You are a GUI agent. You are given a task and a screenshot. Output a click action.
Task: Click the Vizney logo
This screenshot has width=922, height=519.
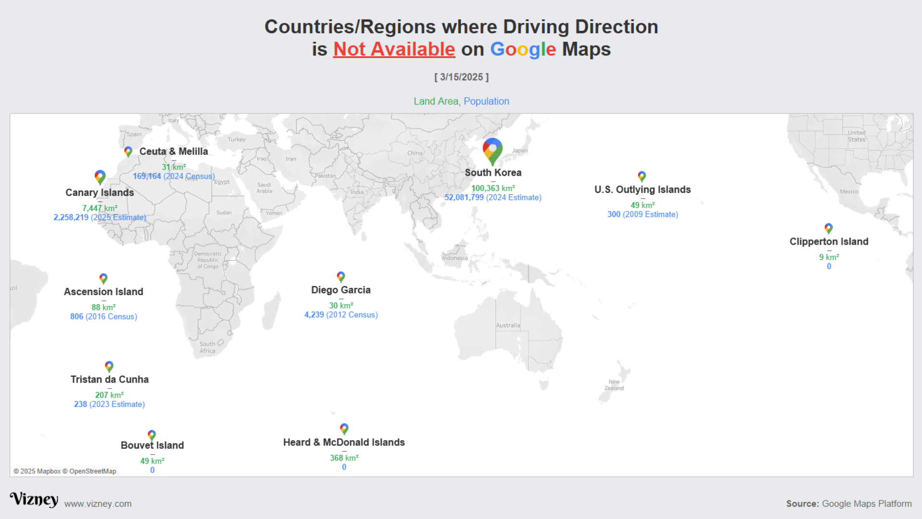point(34,500)
